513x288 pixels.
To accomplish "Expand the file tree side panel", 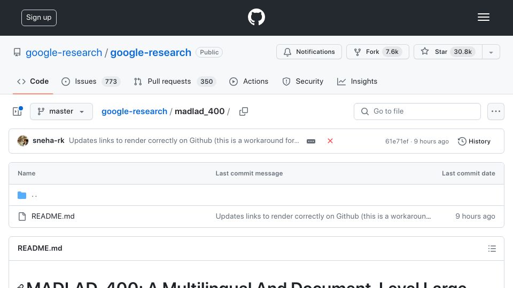I will pos(17,111).
